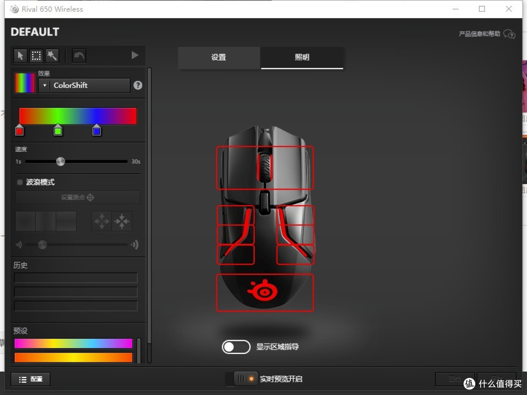Select the lower right side lighting zone
Image resolution: width=527 pixels, height=395 pixels.
coord(295,254)
